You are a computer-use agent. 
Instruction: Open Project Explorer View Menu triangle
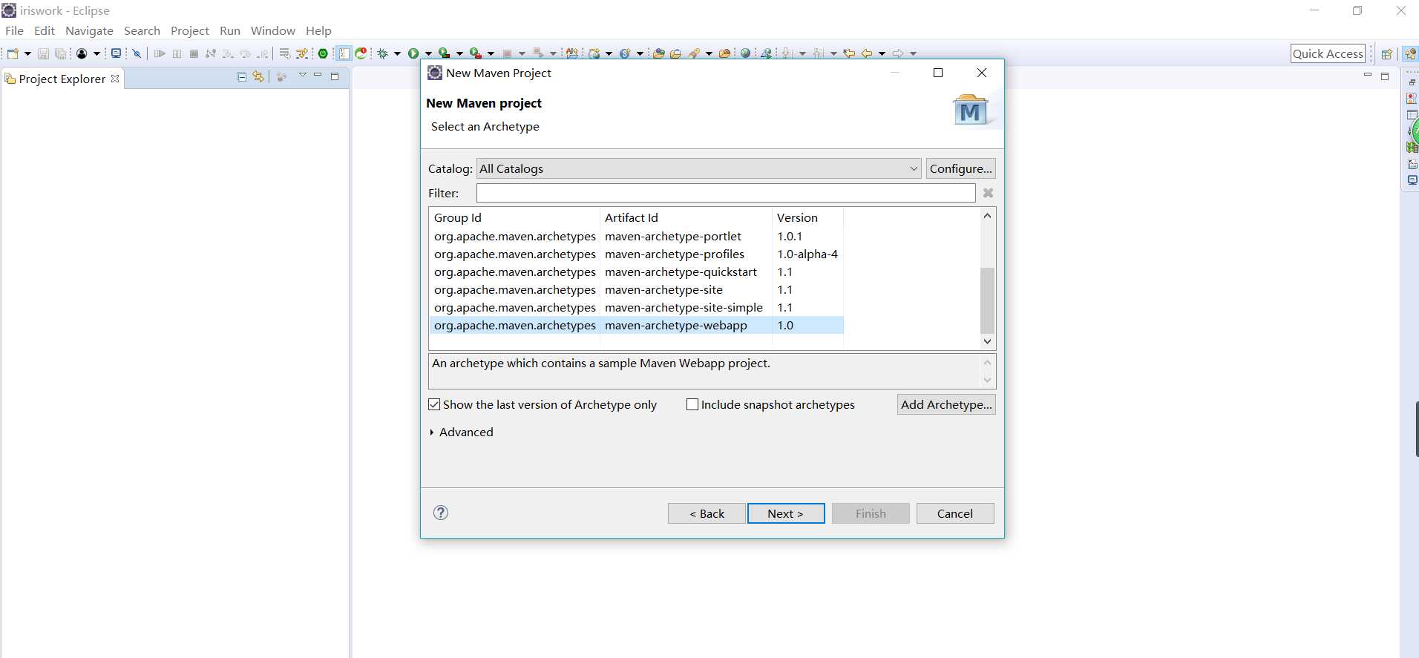point(303,75)
